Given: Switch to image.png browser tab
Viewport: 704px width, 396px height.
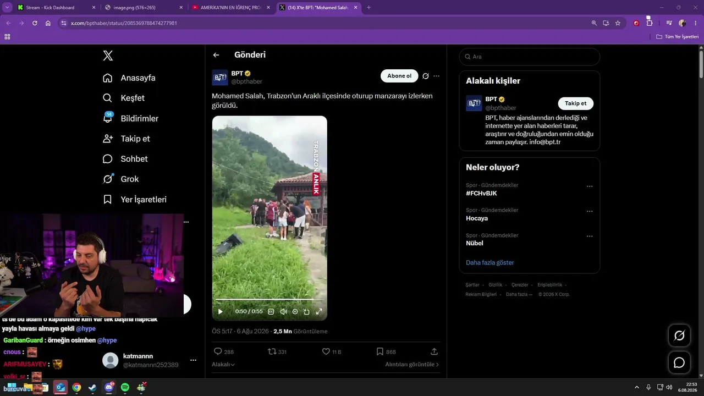Looking at the screenshot, I should pos(144,8).
